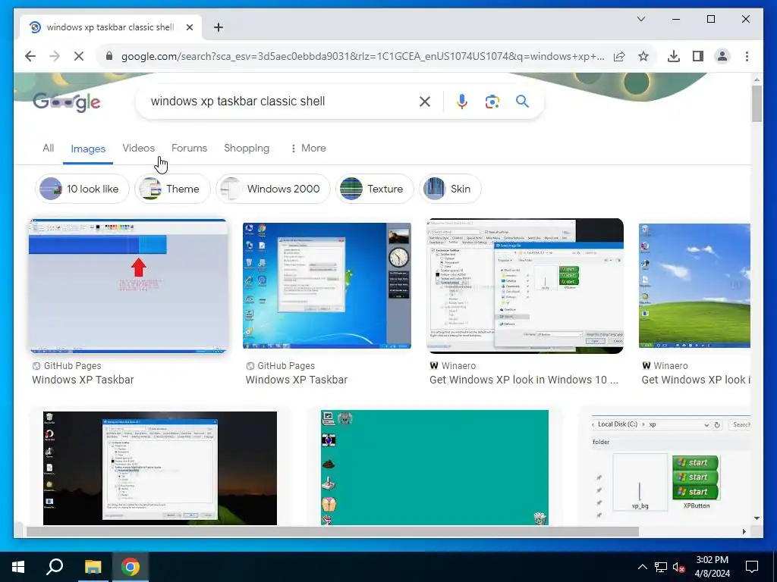This screenshot has height=582, width=777.
Task: Apply the Texture filter chip
Action: point(374,189)
